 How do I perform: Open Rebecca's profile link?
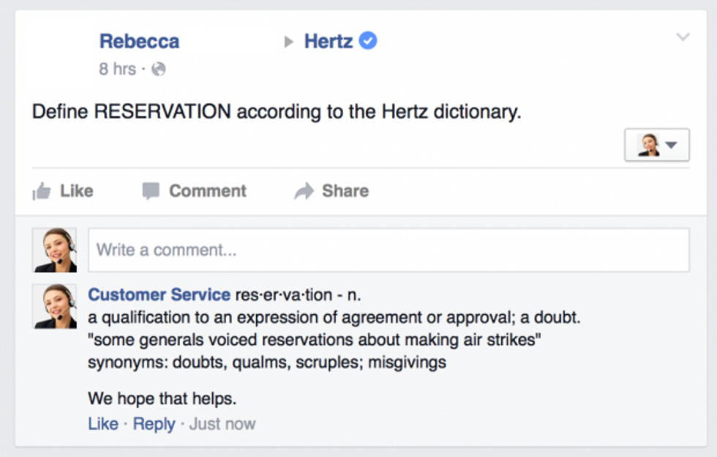click(x=140, y=41)
